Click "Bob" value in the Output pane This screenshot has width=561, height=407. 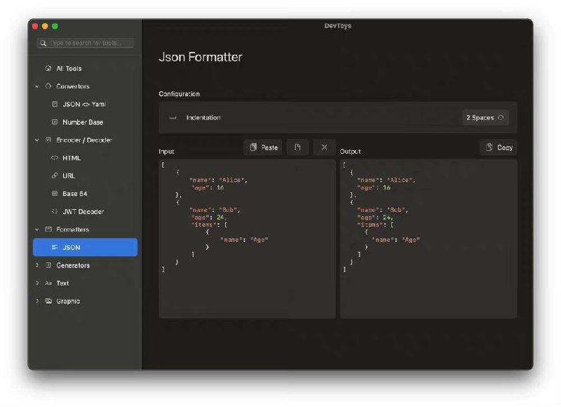[x=396, y=210]
